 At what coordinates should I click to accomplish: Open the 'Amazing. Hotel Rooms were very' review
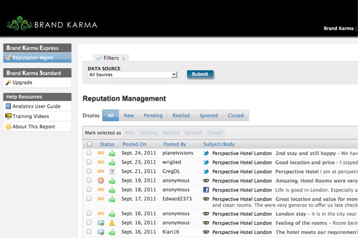(x=317, y=181)
